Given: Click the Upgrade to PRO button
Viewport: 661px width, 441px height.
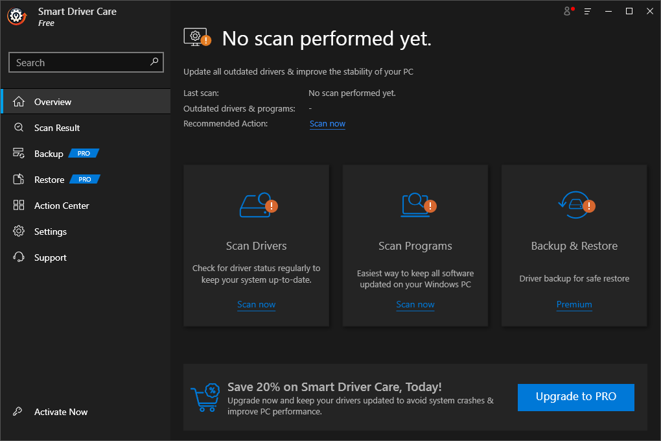Looking at the screenshot, I should click(576, 397).
